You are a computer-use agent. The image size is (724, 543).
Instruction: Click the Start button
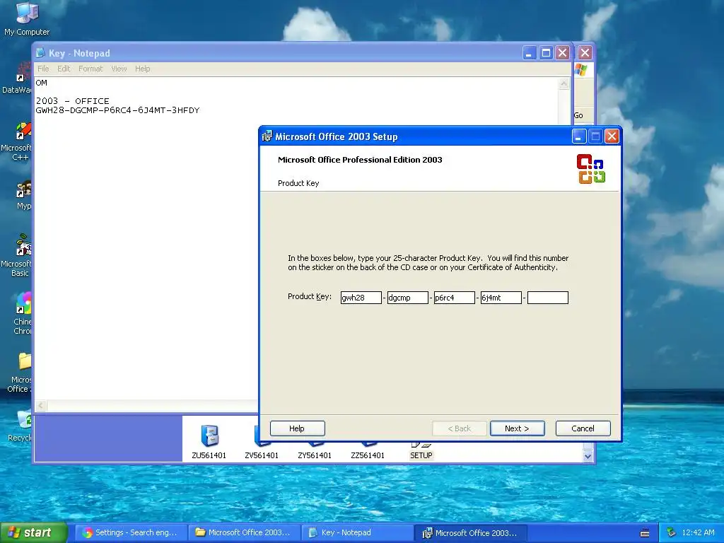34,532
